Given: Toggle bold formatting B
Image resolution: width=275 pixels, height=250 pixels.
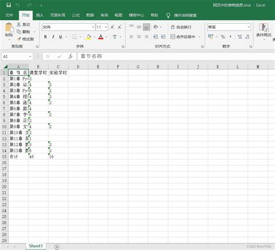Looking at the screenshot, I should point(45,37).
